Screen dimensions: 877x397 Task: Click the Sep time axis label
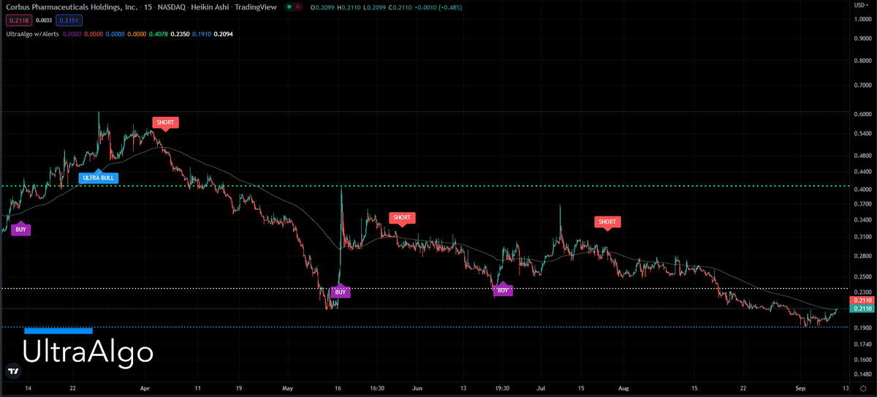(x=800, y=388)
